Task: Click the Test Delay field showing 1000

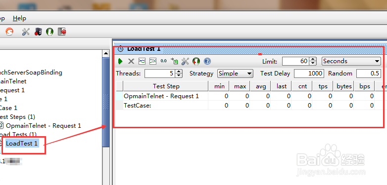Action: click(309, 74)
